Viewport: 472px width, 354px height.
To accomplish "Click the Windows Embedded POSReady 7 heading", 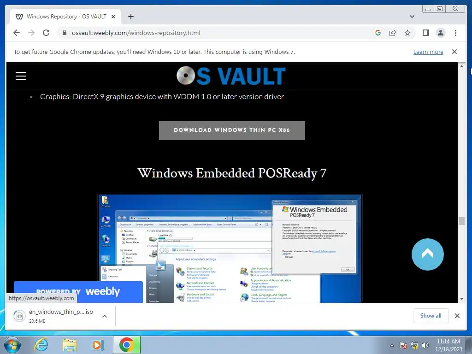I will coord(232,173).
